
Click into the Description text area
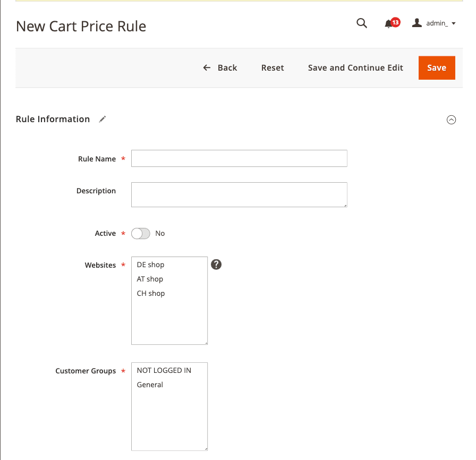pyautogui.click(x=239, y=194)
